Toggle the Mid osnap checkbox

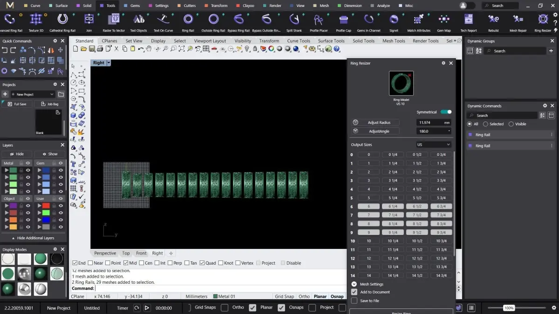(x=126, y=263)
